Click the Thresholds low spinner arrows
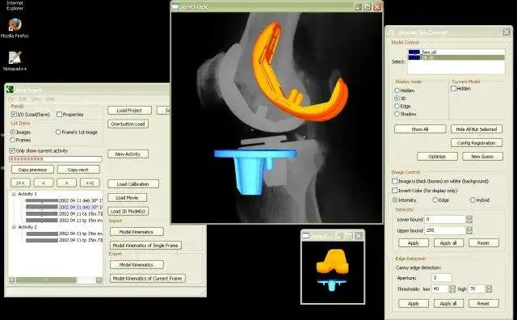517x320 pixels. pos(452,289)
